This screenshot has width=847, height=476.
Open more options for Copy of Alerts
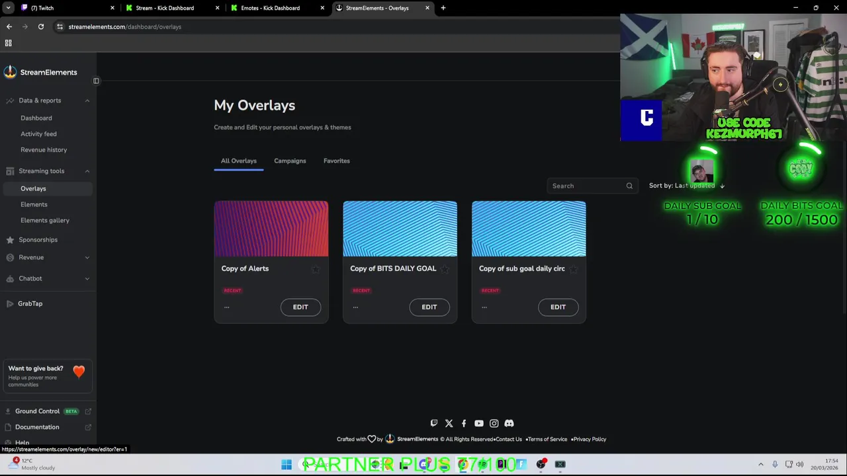pos(227,307)
